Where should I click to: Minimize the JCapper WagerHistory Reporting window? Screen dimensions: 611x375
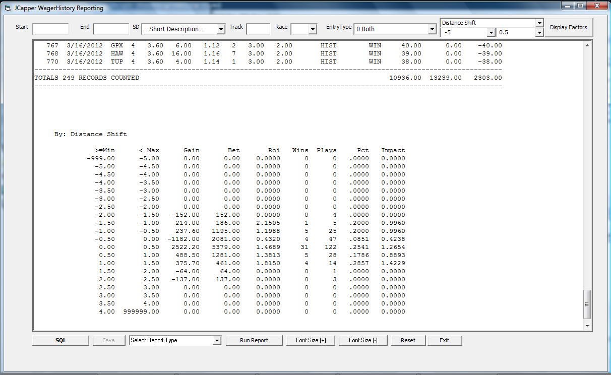tap(567, 7)
